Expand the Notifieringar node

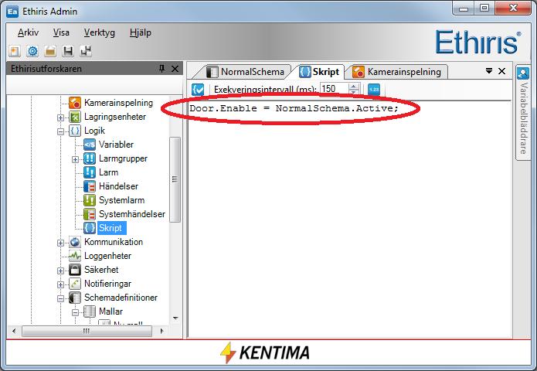[x=60, y=284]
